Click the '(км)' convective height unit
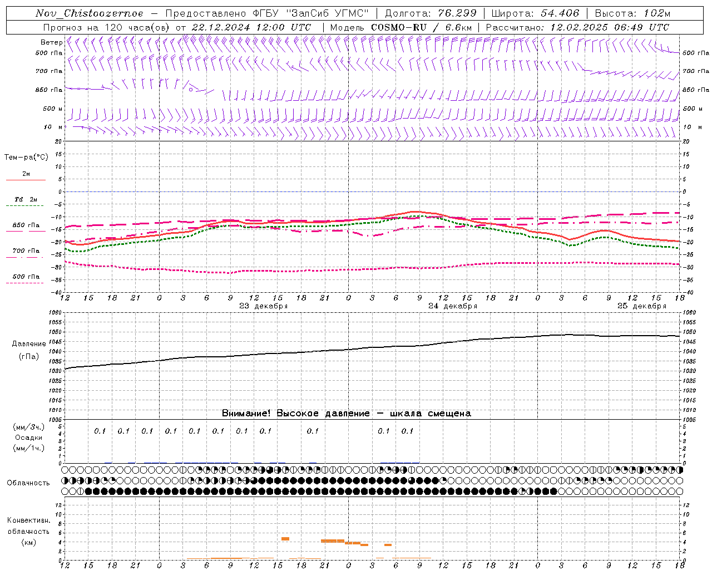 point(29,542)
